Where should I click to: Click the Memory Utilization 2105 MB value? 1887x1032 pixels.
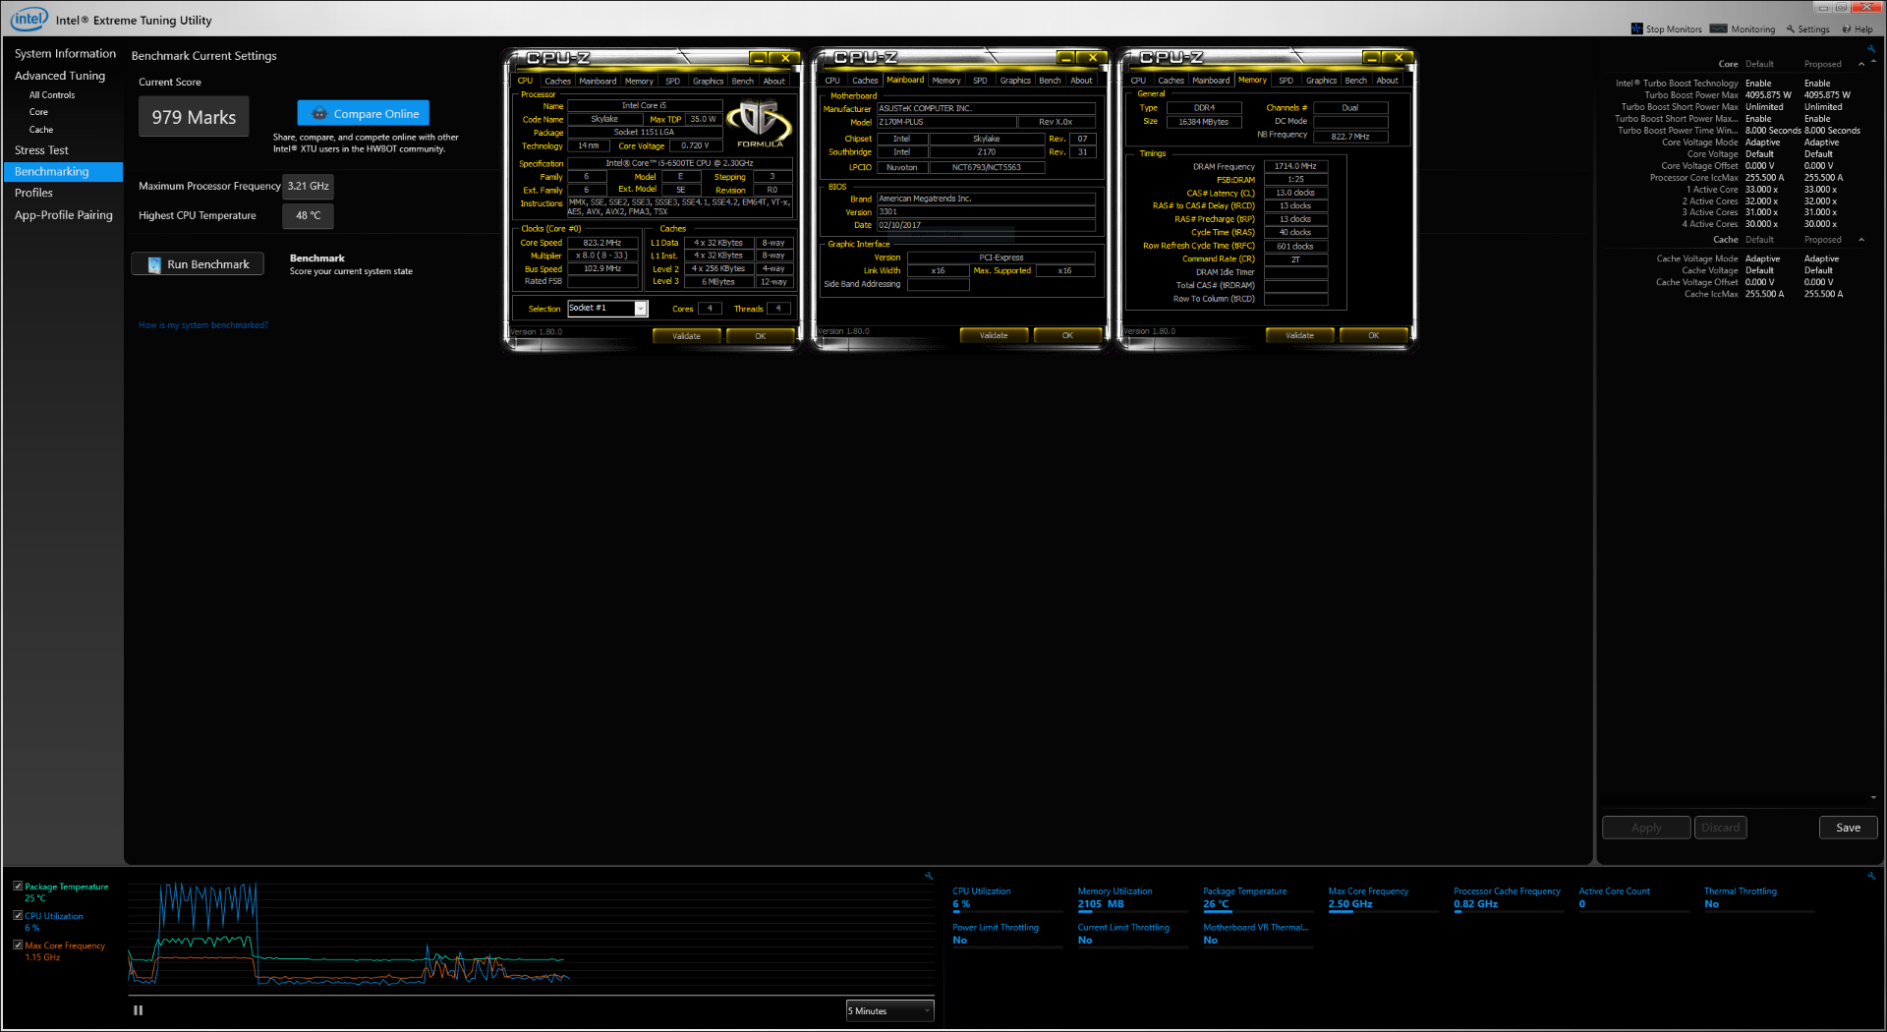point(1101,904)
